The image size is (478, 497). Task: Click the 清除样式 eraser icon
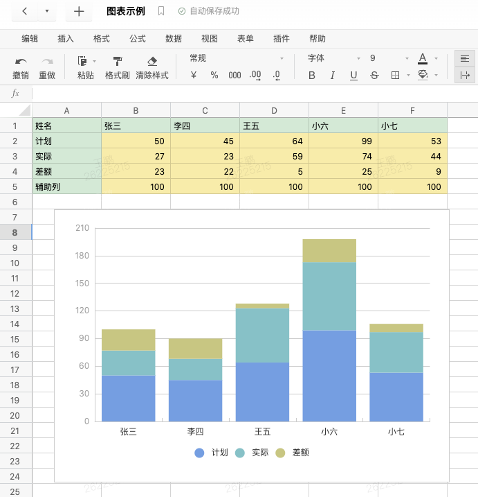click(x=152, y=61)
